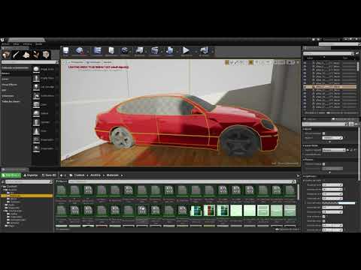This screenshot has width=361, height=270.
Task: Select the first actor icon in place list
Action: (x=36, y=69)
